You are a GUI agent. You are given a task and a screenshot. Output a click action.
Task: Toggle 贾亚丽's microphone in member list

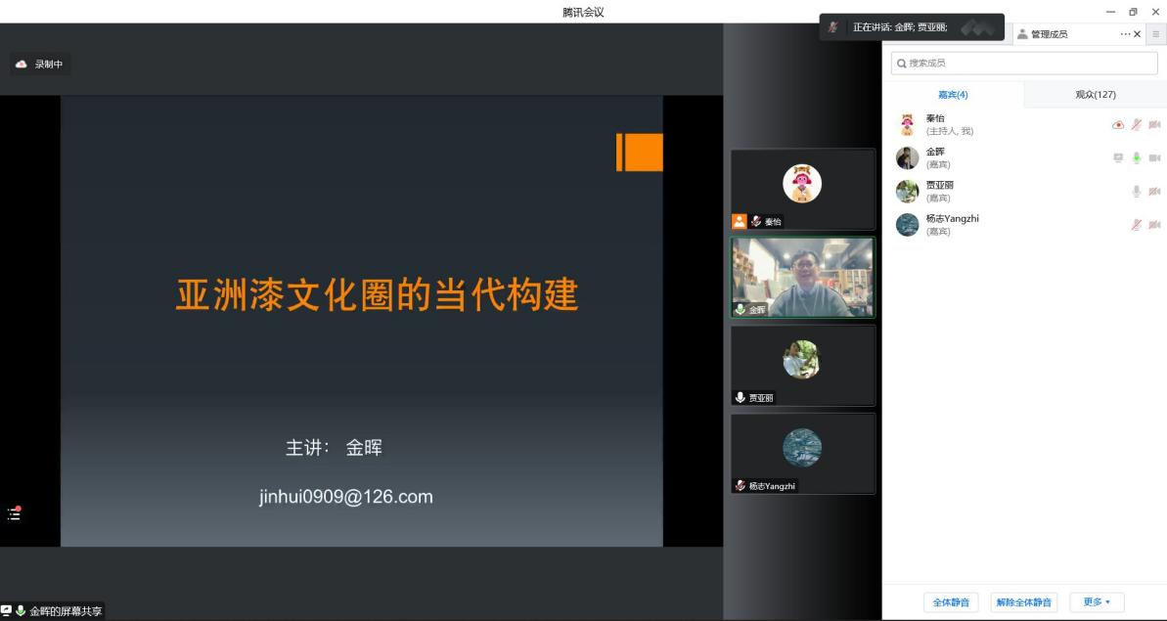[x=1137, y=191]
